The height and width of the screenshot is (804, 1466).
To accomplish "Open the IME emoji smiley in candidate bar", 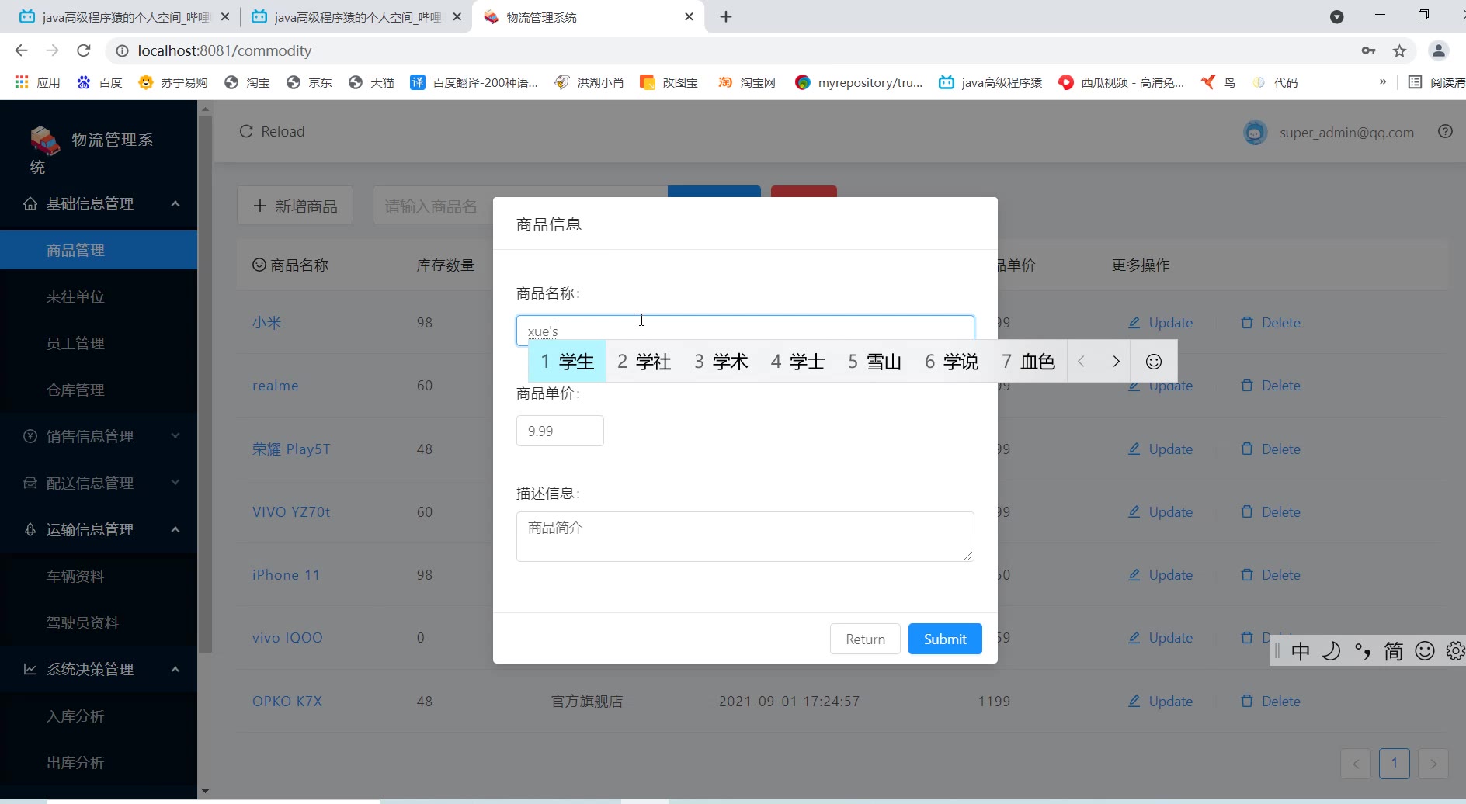I will 1154,361.
